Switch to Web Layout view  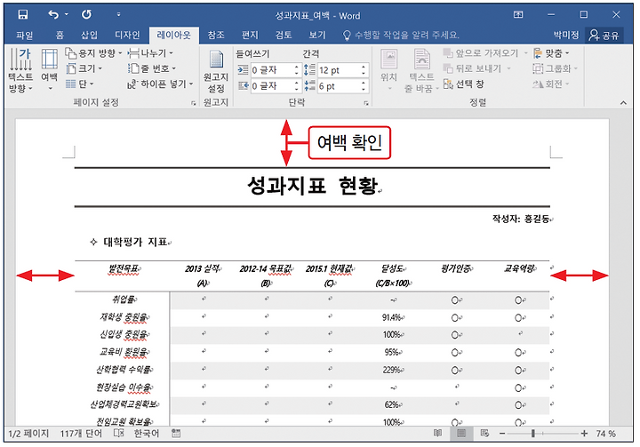[x=484, y=434]
